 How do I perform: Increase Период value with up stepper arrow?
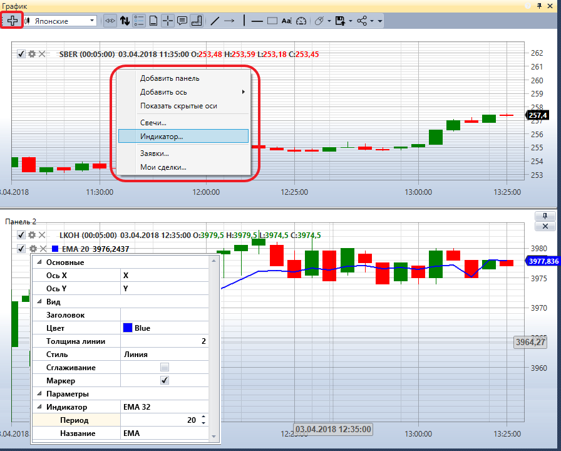coord(203,417)
